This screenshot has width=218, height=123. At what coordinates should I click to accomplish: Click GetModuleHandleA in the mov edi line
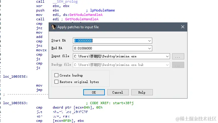pyautogui.click(x=86, y=15)
